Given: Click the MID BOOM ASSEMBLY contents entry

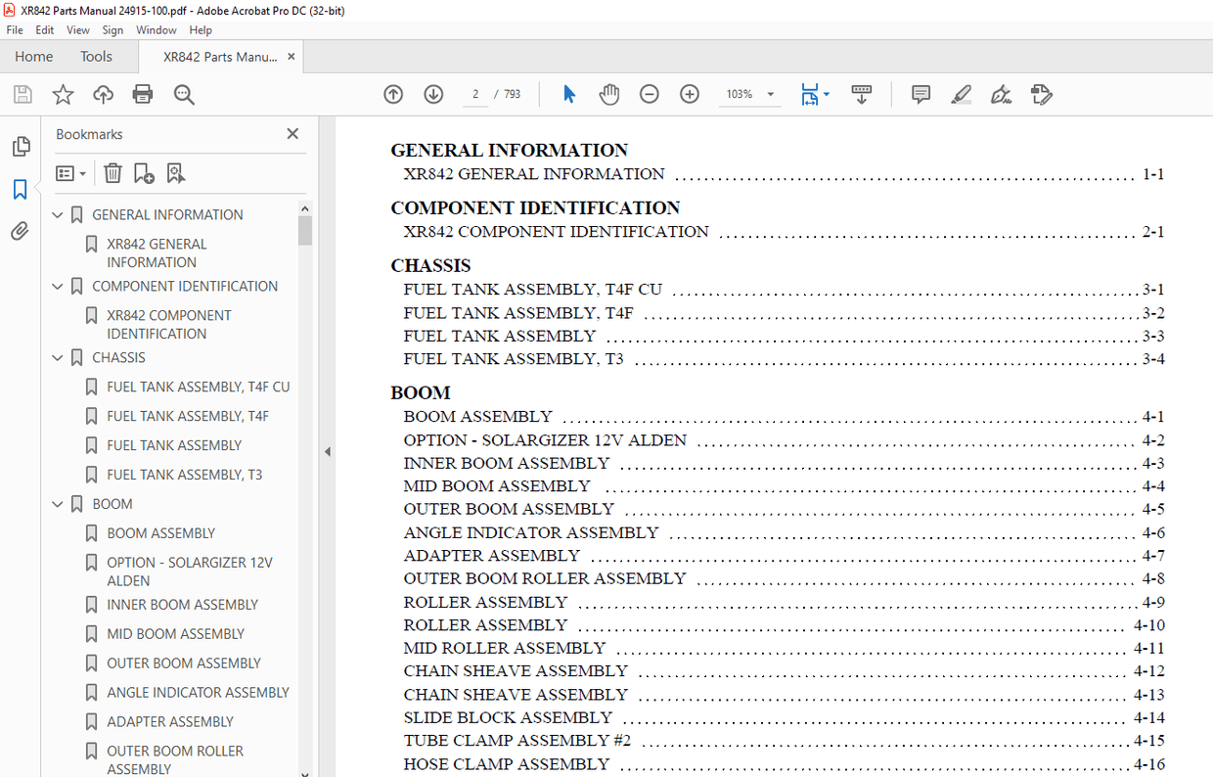Looking at the screenshot, I should point(497,486).
